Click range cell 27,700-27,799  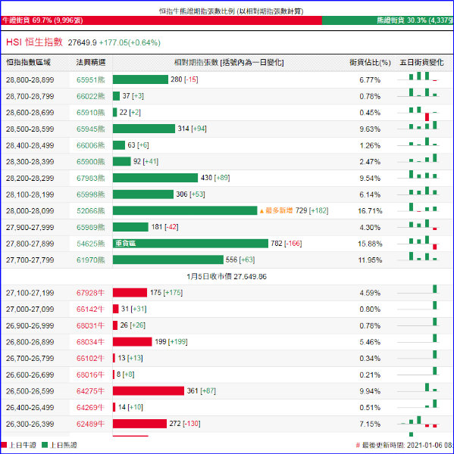30,260
